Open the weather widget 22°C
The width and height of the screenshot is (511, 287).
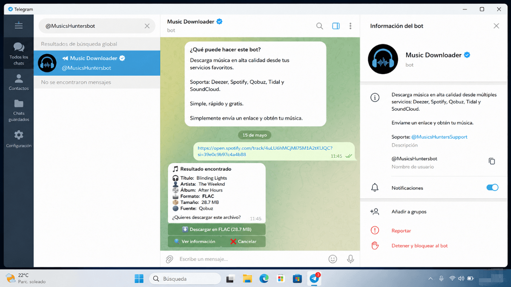[26, 278]
